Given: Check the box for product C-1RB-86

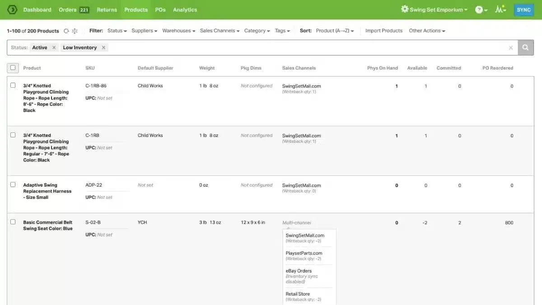Looking at the screenshot, I should click(x=13, y=85).
